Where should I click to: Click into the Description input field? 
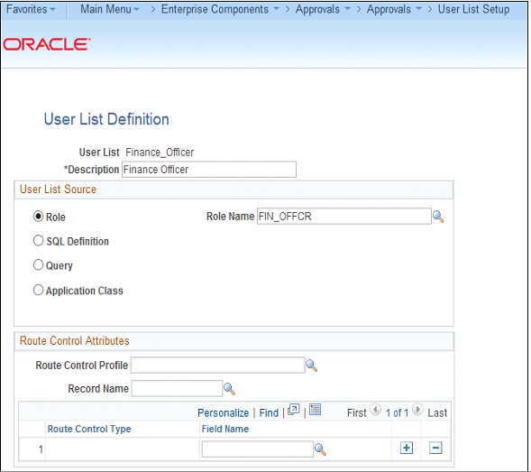[209, 169]
